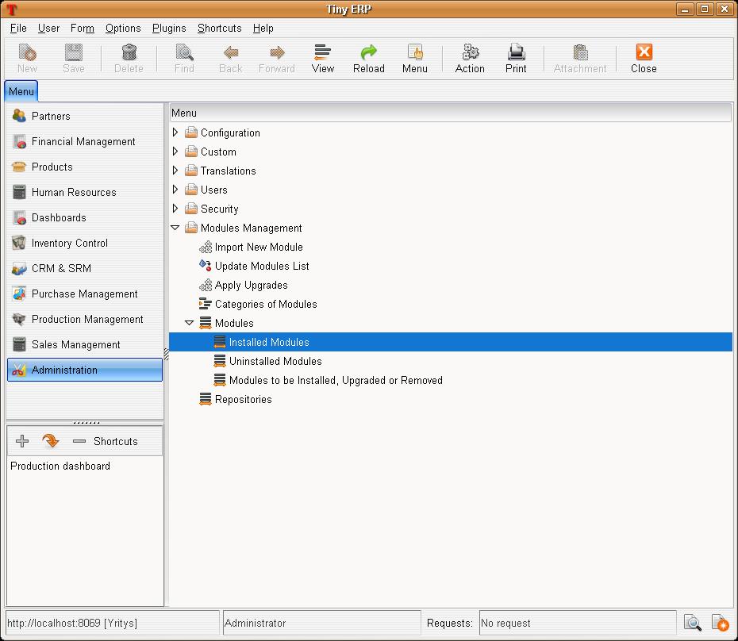Click the new request icon in status bar
Screen dimensions: 738x641
720,623
